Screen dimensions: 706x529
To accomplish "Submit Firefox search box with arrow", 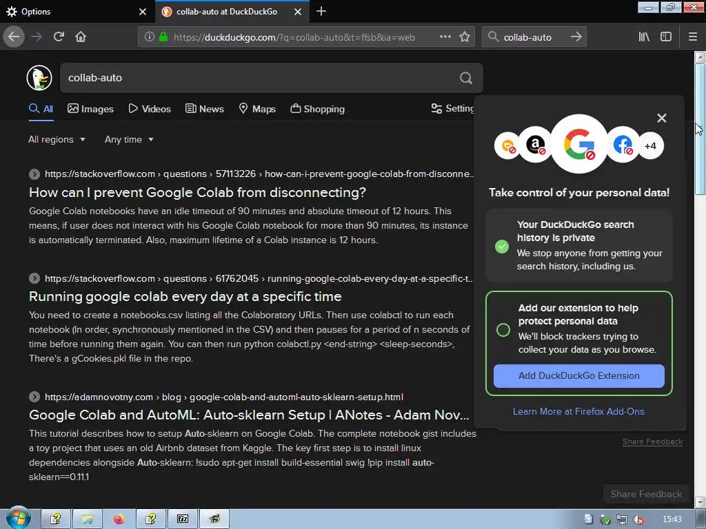I will 576,37.
